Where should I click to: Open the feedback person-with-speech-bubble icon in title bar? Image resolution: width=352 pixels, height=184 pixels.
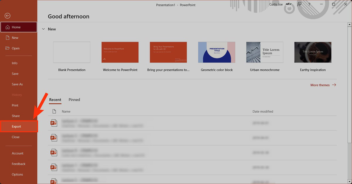(299, 4)
